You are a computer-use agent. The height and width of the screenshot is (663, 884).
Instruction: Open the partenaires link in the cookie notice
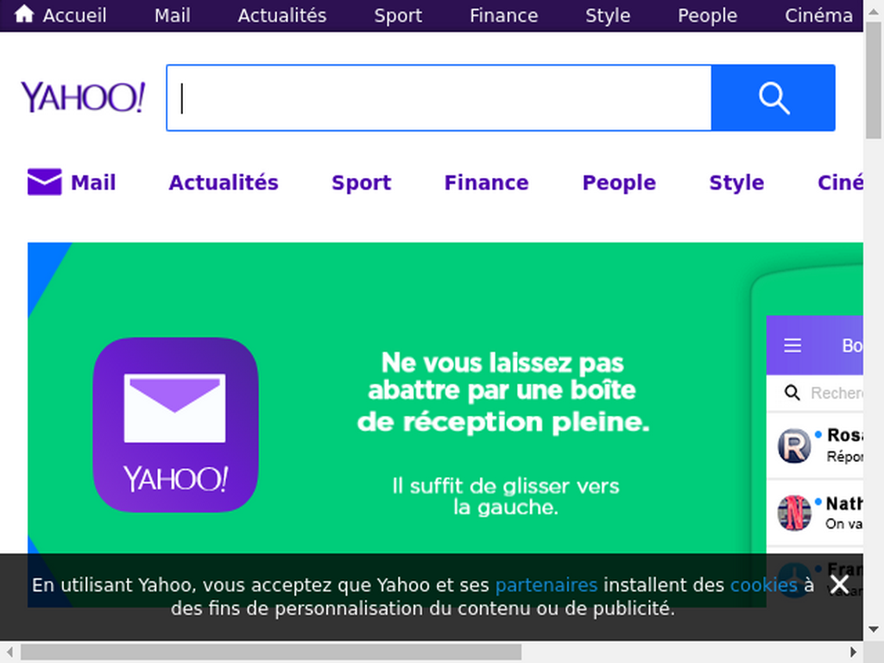pyautogui.click(x=546, y=585)
